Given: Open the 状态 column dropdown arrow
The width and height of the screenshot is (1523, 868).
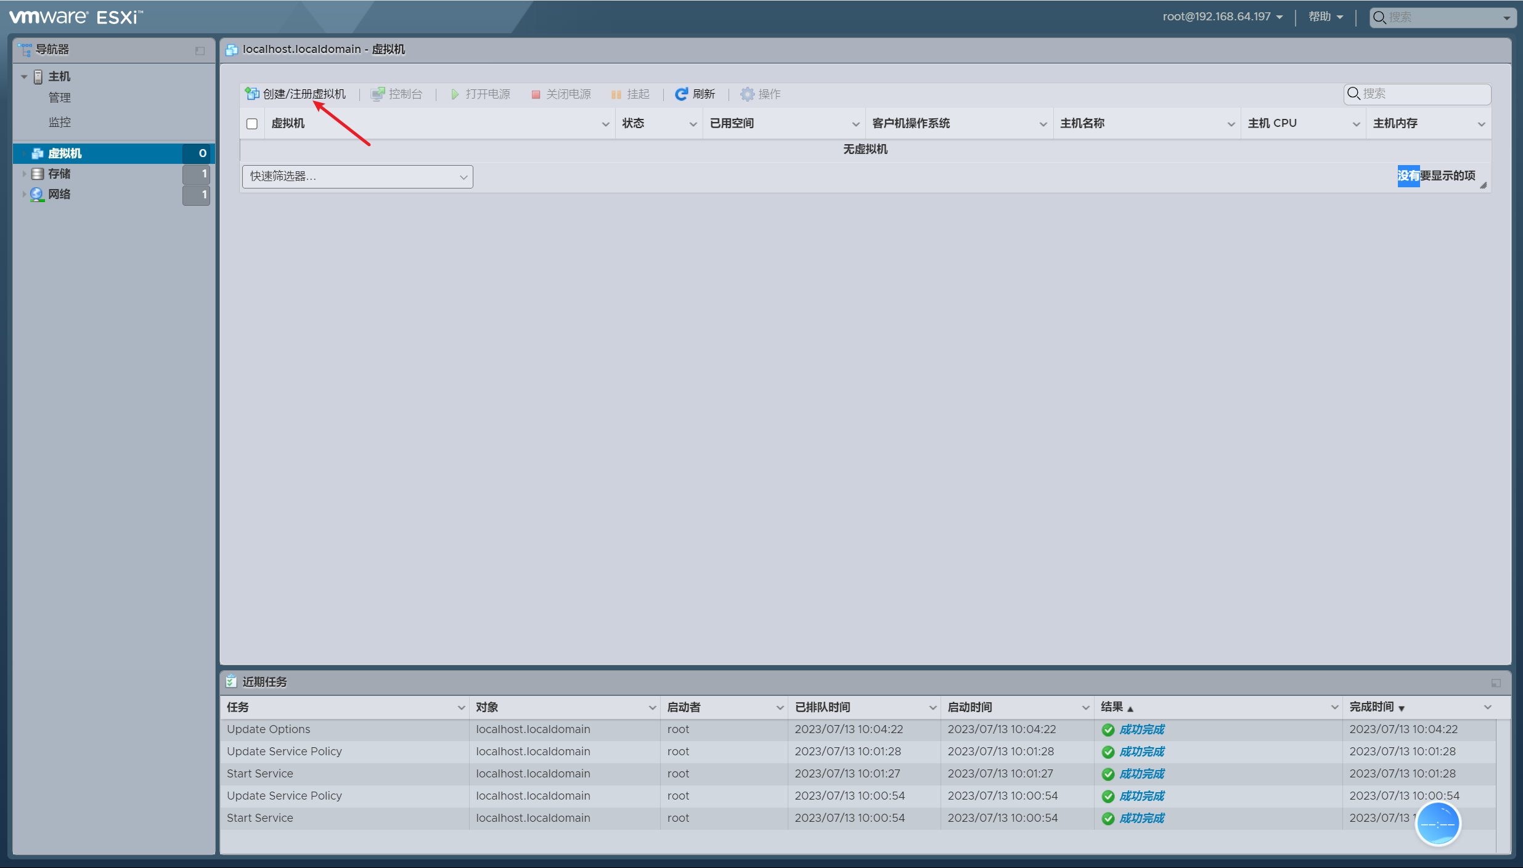Looking at the screenshot, I should point(693,124).
